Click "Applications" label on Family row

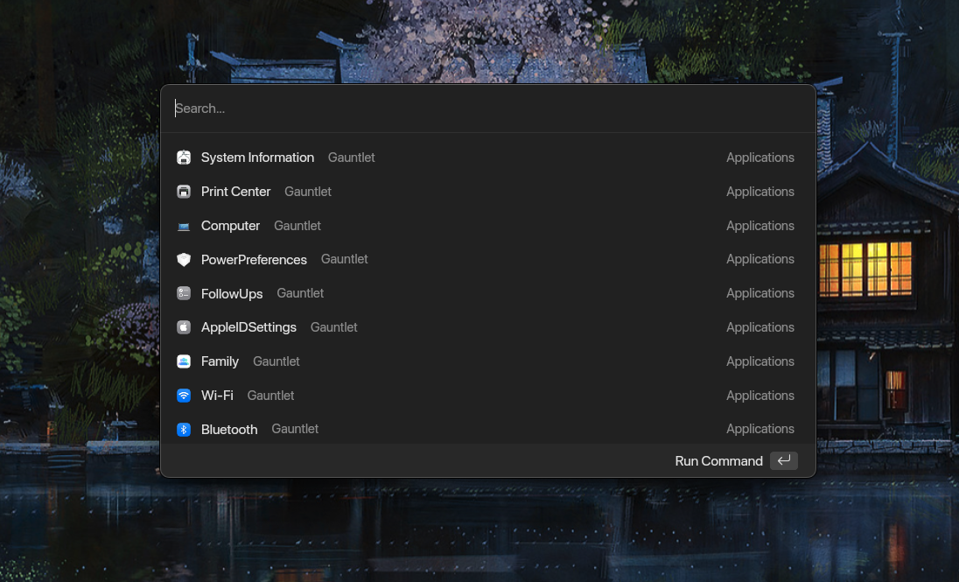[x=760, y=361]
